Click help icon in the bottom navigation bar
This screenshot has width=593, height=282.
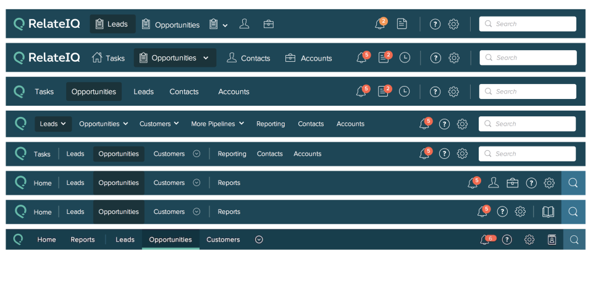[x=507, y=239]
